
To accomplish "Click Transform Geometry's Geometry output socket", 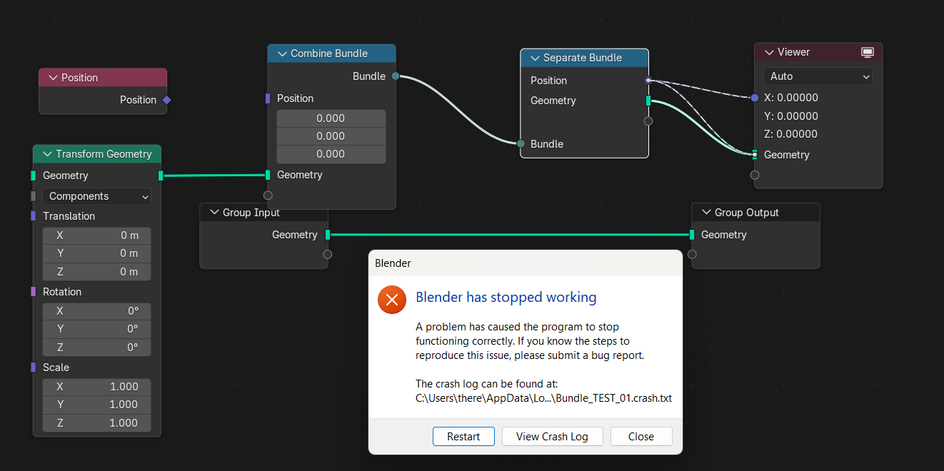I will point(161,176).
